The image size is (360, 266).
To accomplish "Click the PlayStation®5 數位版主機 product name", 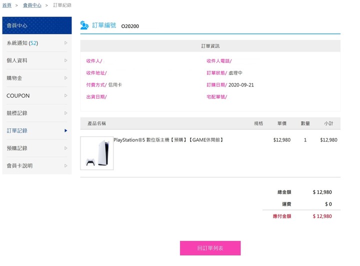I will click(168, 140).
